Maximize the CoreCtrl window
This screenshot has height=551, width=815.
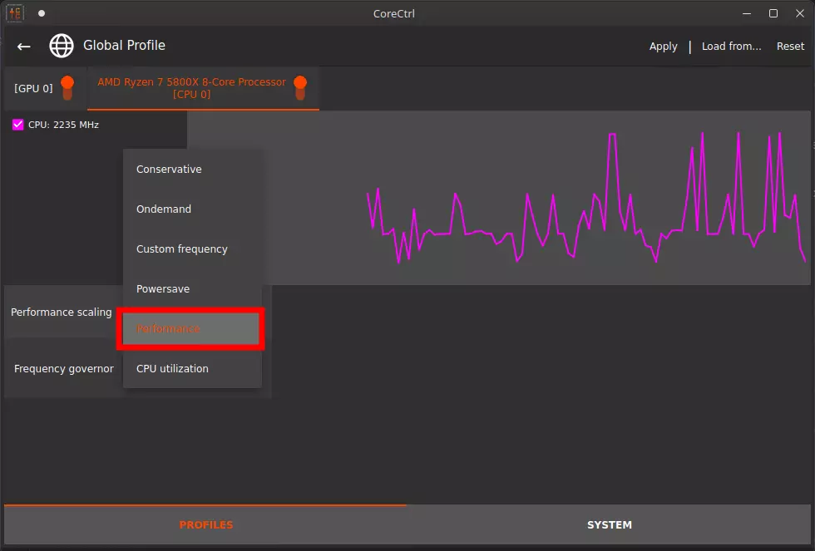pyautogui.click(x=773, y=13)
